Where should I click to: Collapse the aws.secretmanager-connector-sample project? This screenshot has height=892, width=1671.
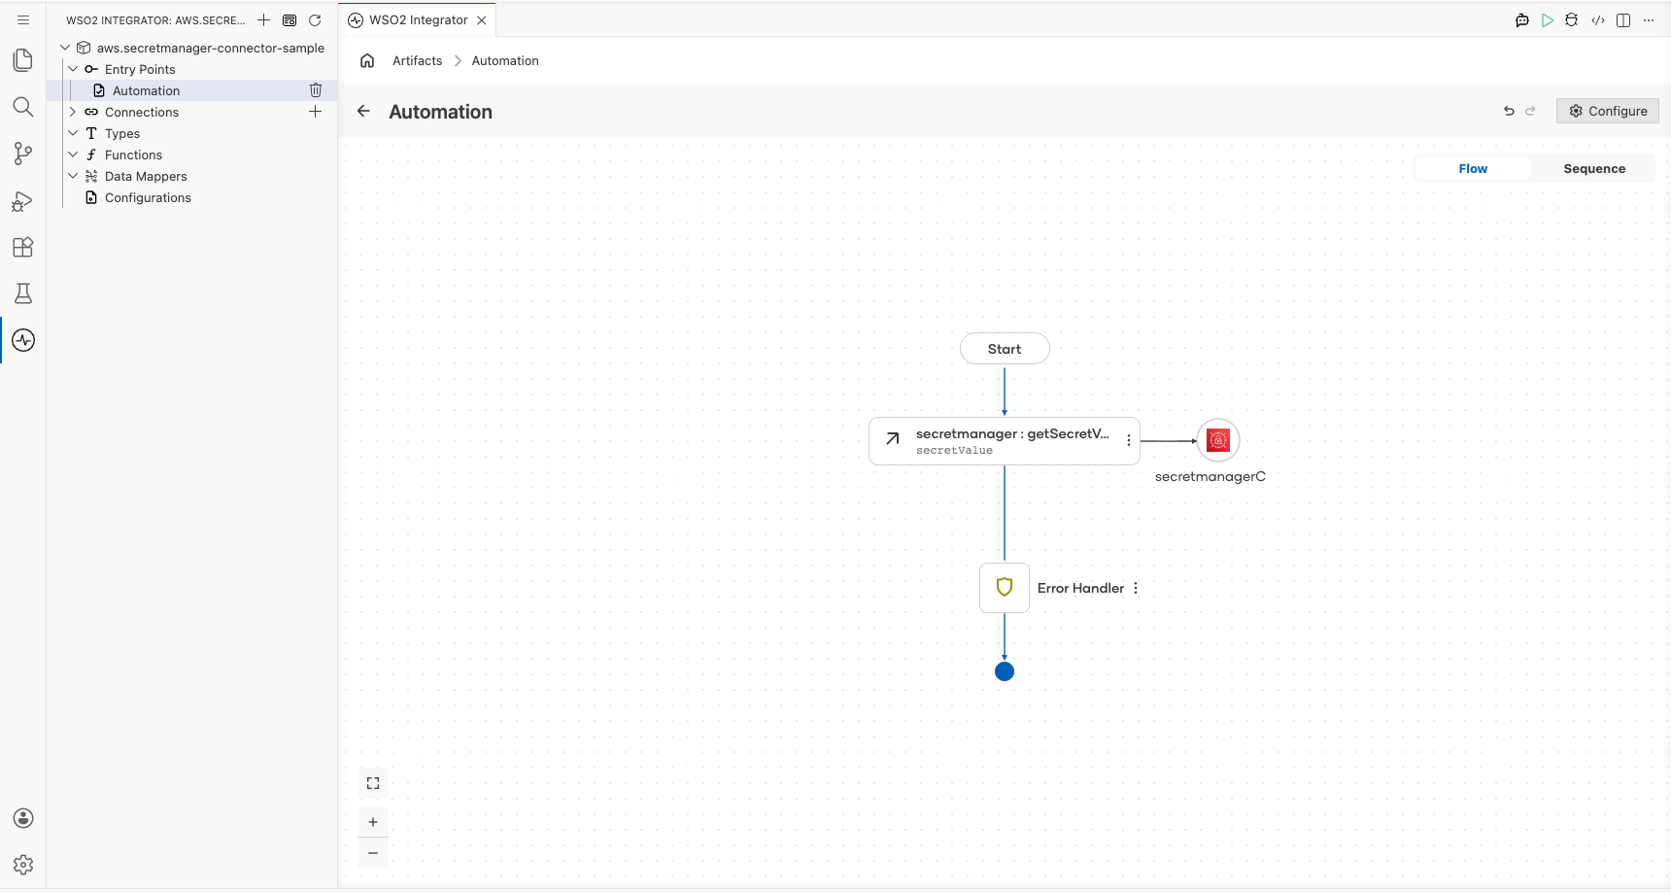coord(65,48)
